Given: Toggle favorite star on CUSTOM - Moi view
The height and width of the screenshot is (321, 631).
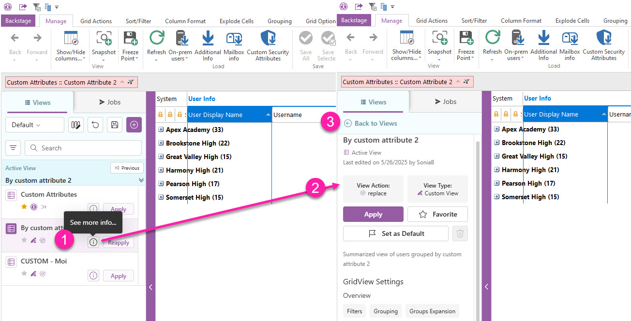Looking at the screenshot, I should click(24, 274).
